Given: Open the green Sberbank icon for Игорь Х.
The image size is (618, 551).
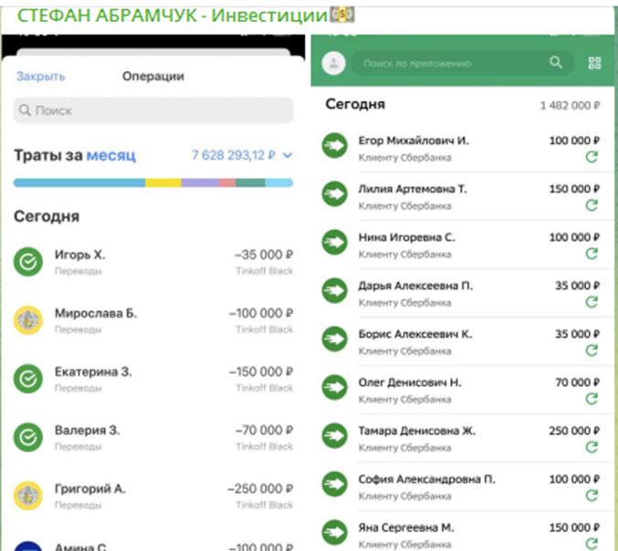Looking at the screenshot, I should pos(28,262).
